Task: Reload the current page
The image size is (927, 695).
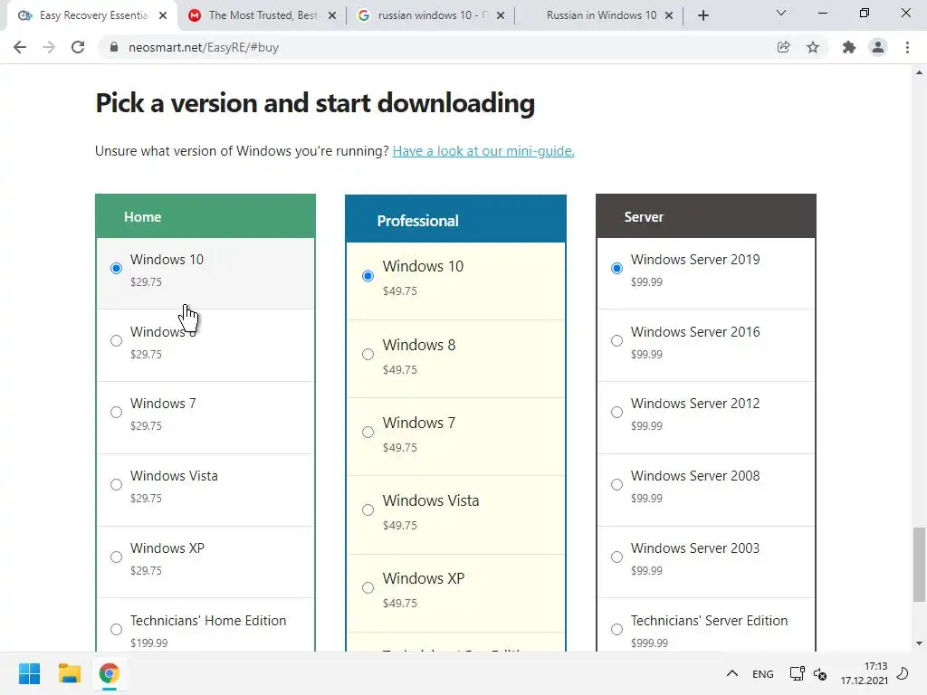Action: click(78, 47)
